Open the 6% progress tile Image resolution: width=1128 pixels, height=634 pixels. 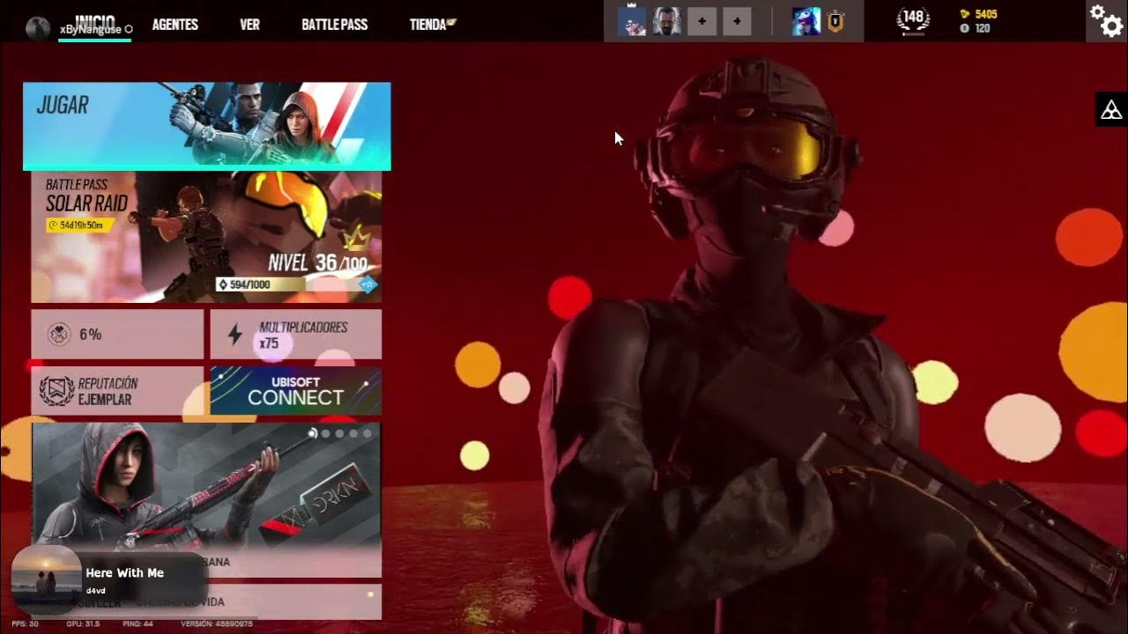point(117,334)
